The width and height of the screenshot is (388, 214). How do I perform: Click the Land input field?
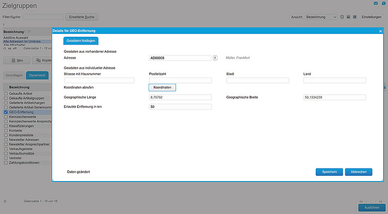[x=335, y=80]
